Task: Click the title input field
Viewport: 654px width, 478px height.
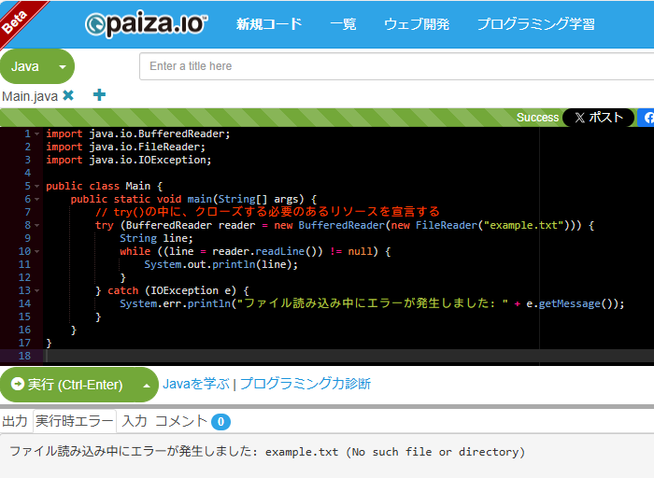Action: [x=396, y=66]
